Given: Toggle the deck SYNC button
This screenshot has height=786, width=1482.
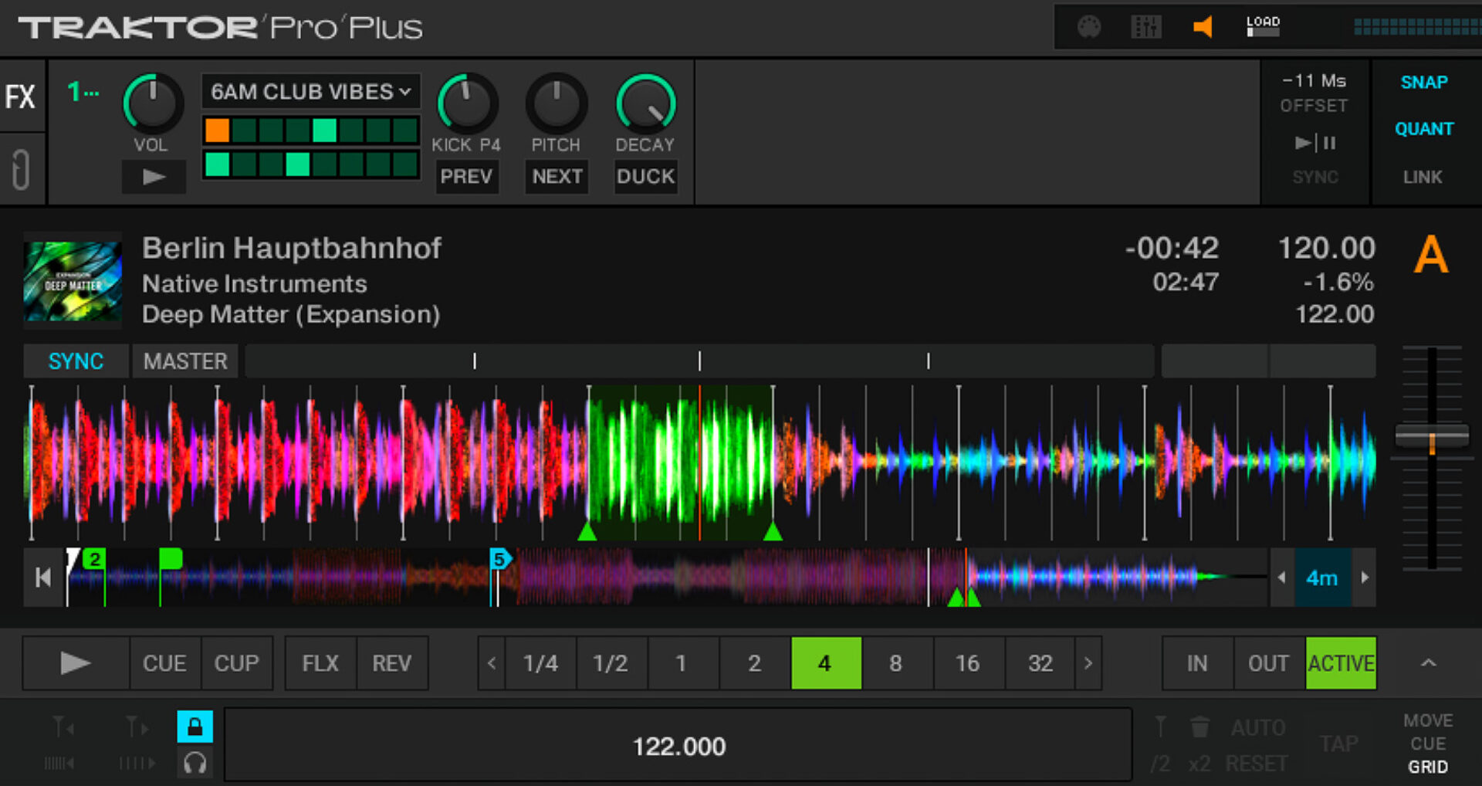Looking at the screenshot, I should [x=76, y=361].
